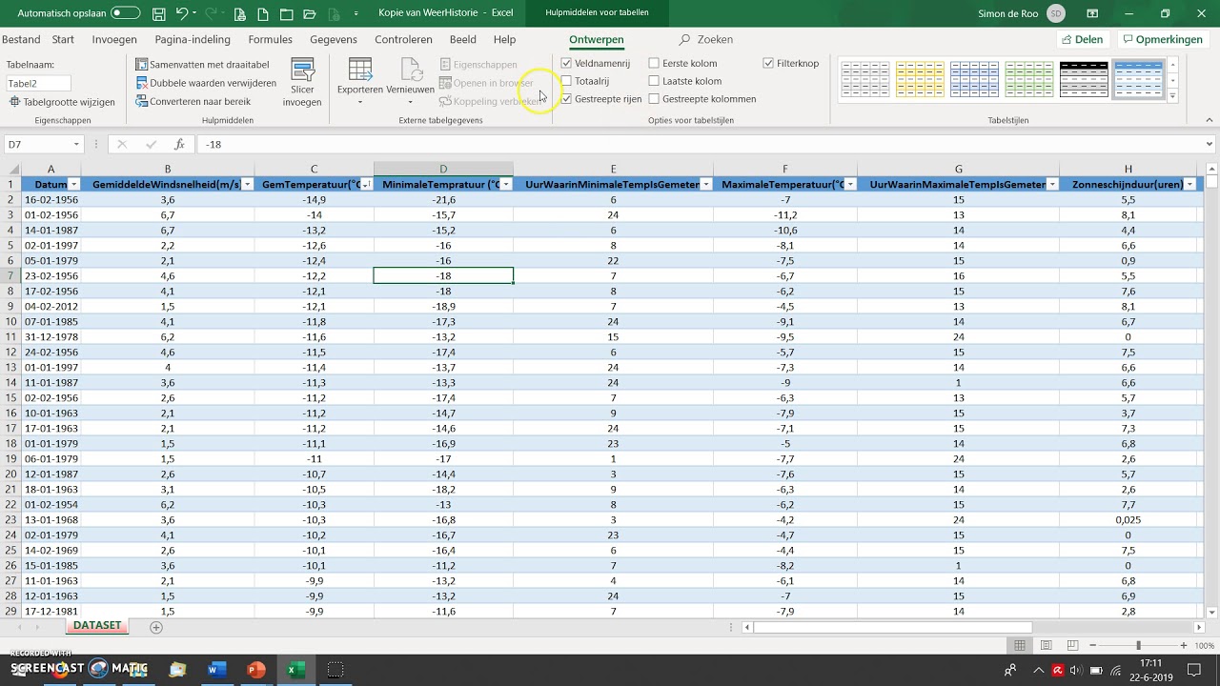Enable the Totaalrij checkbox

pos(567,81)
